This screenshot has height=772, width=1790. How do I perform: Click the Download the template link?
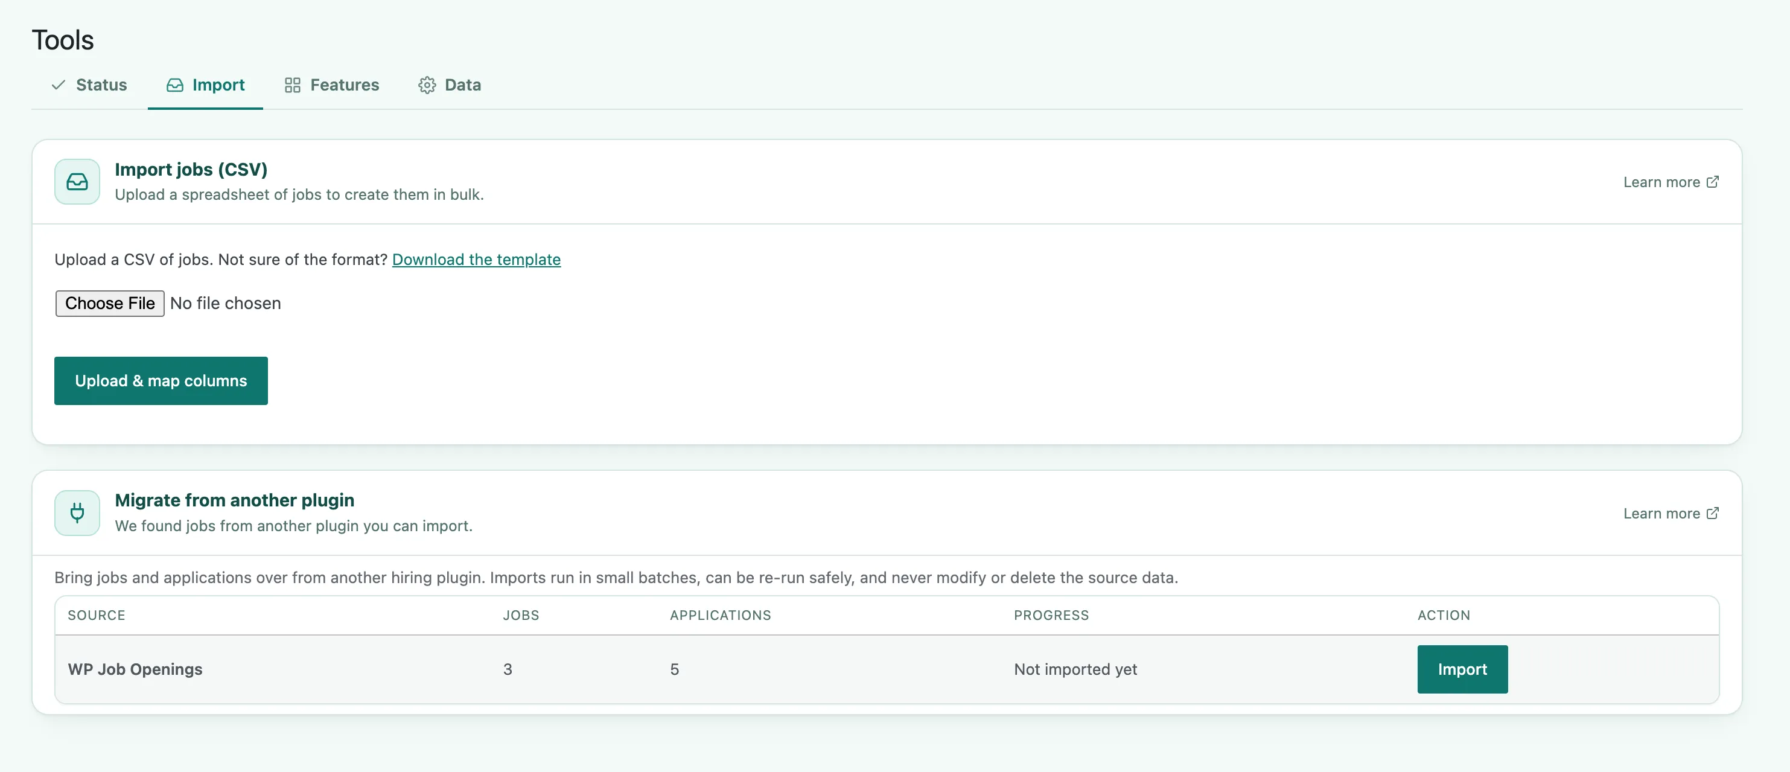476,259
